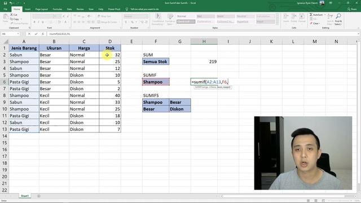Click the Page Layout view status icon

click(x=316, y=201)
